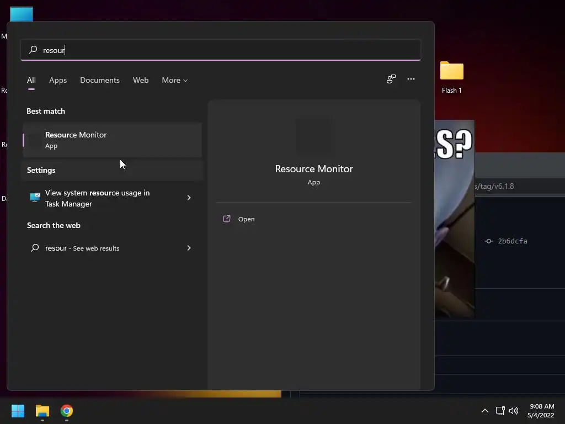Click the network icon in system tray

coord(500,411)
